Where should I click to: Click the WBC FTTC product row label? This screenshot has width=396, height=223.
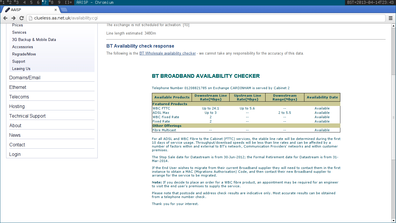click(x=161, y=108)
